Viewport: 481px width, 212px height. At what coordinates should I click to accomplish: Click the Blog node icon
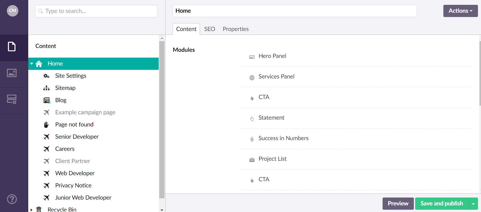point(47,100)
